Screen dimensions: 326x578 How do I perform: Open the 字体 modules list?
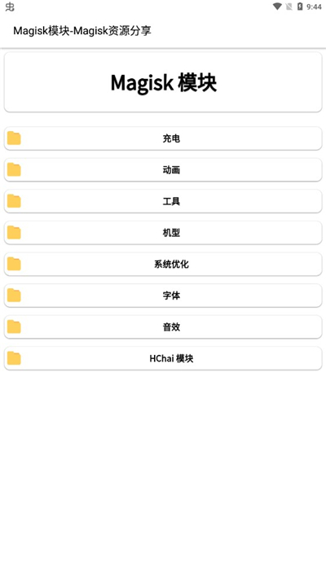click(163, 295)
